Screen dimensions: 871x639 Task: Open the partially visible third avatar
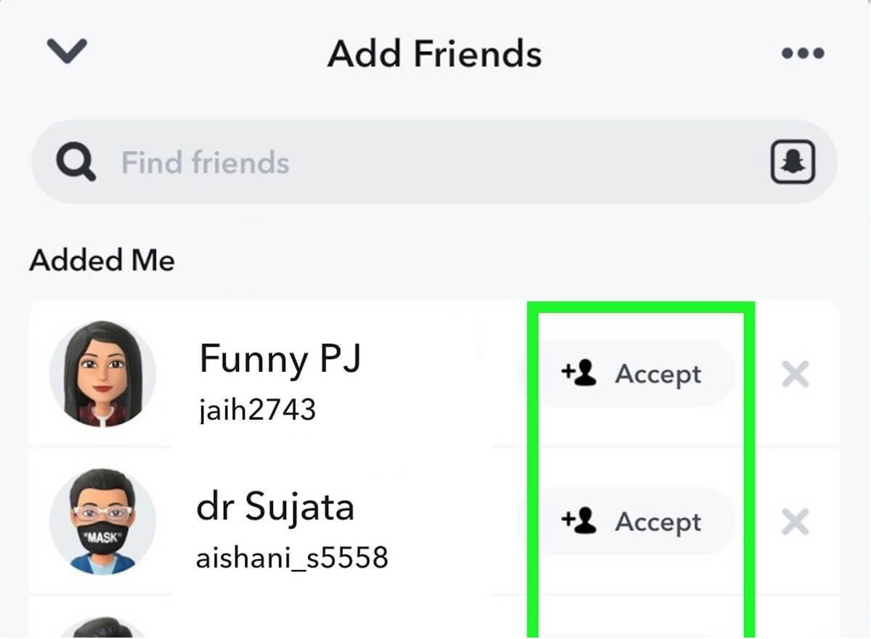[102, 629]
